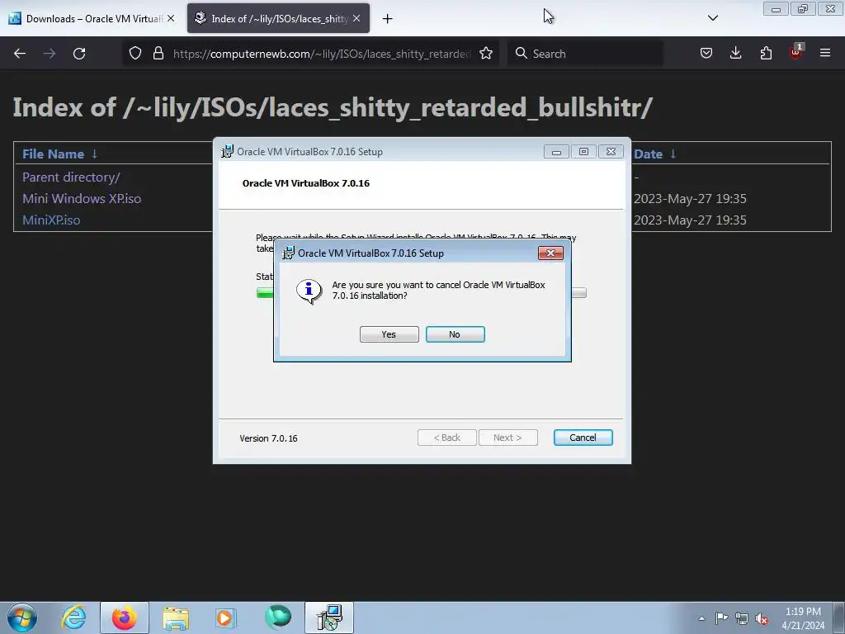The width and height of the screenshot is (845, 634).
Task: Sort listing by Date header
Action: pos(648,154)
